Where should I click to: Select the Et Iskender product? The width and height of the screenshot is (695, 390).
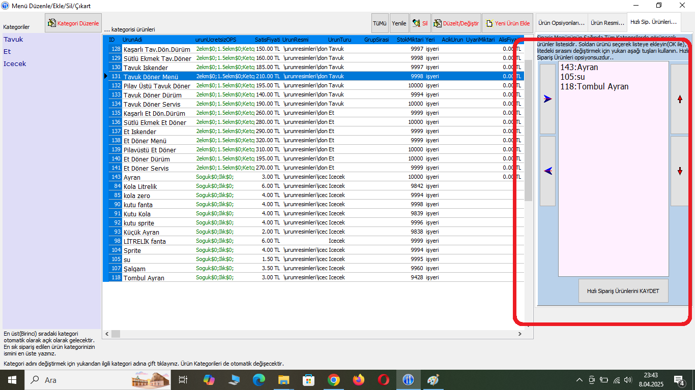tap(313, 132)
